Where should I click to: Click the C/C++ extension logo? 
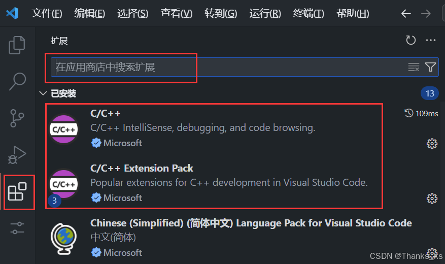coord(64,129)
